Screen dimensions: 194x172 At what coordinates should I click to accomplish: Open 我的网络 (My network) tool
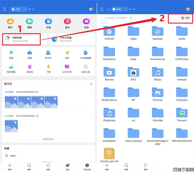(11, 69)
